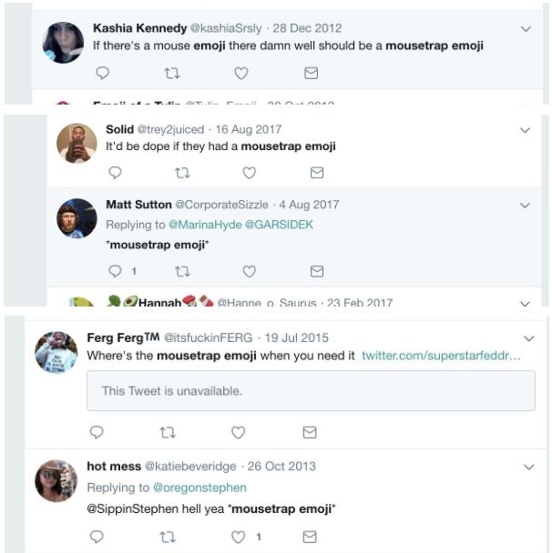The height and width of the screenshot is (553, 552).
Task: Like hot mess's tweet
Action: pyautogui.click(x=240, y=537)
